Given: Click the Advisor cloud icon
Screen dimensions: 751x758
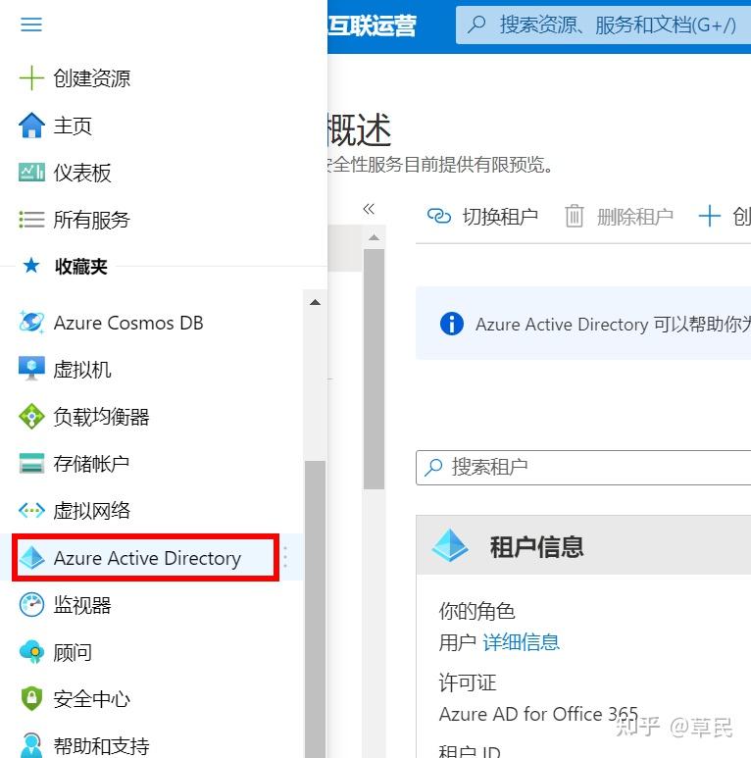Looking at the screenshot, I should tap(31, 652).
